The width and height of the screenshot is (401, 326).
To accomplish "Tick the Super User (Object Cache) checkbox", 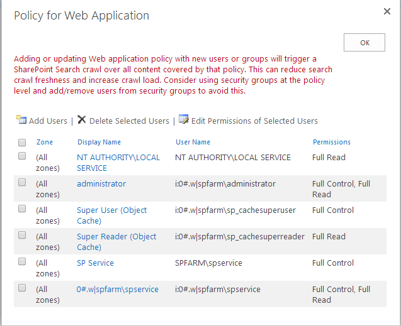I will click(x=22, y=209).
